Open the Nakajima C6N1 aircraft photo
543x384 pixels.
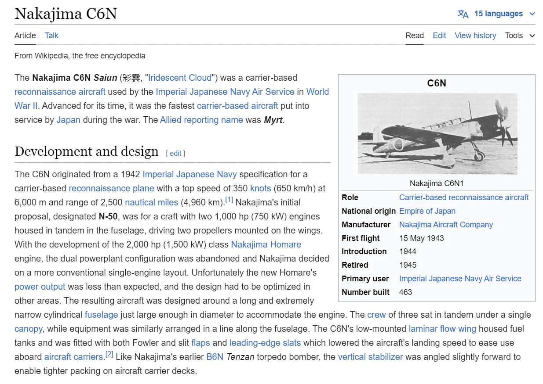[x=437, y=133]
